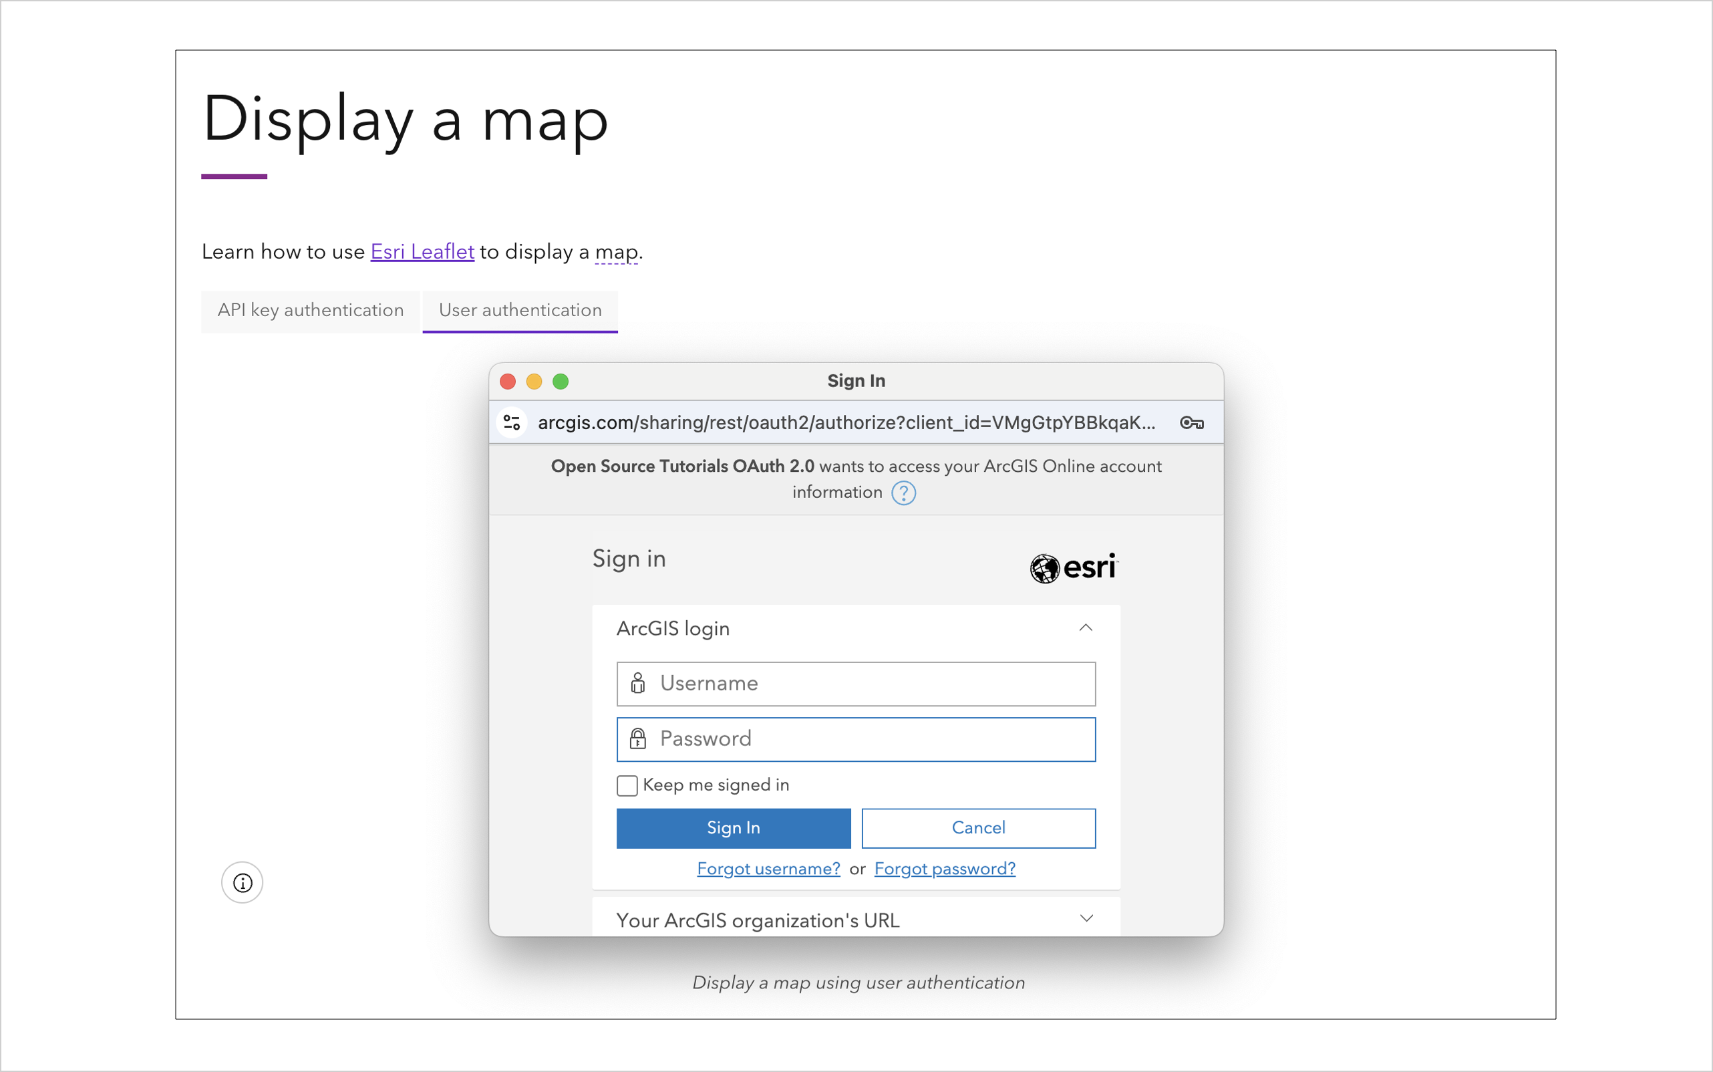This screenshot has height=1072, width=1713.
Task: Click the site settings icon in address bar
Action: click(x=512, y=422)
